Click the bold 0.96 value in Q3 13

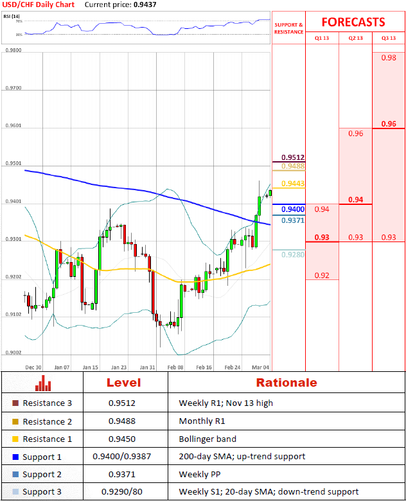pos(389,124)
